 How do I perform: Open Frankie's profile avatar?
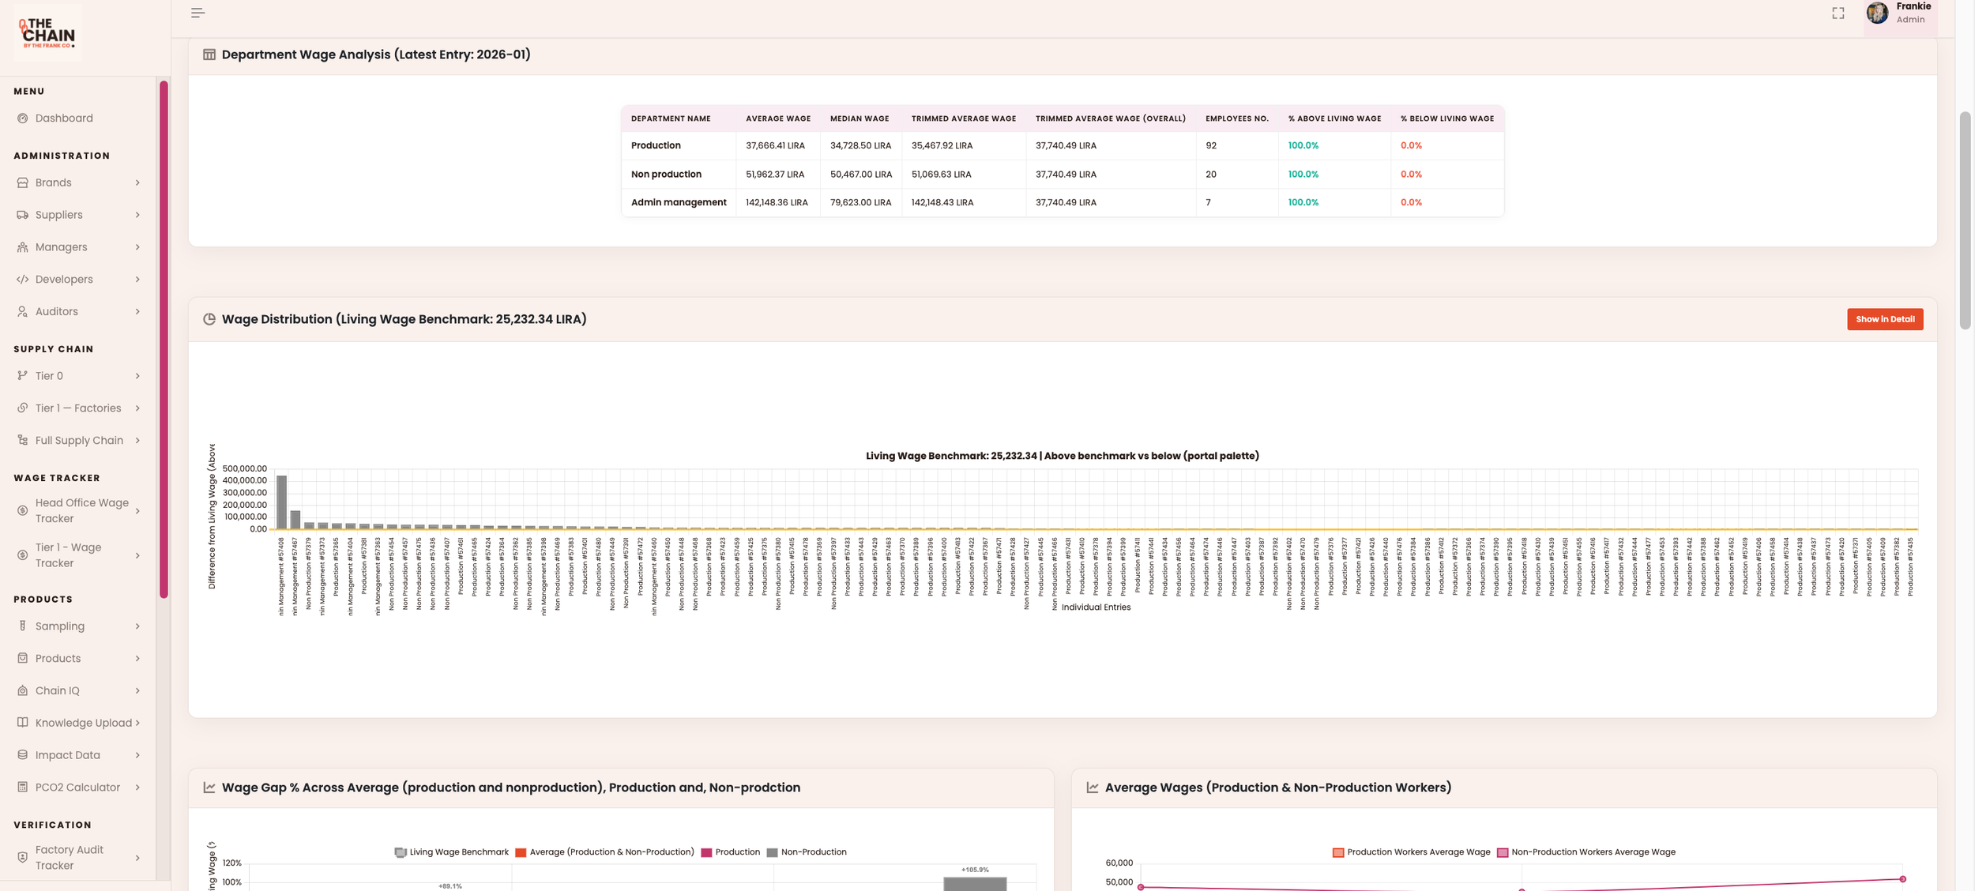(1877, 13)
